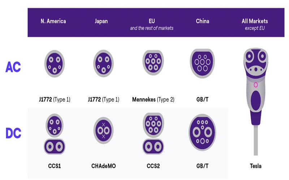The width and height of the screenshot is (289, 180).
Task: Select the Japan AC J1772 connector icon
Action: click(103, 64)
